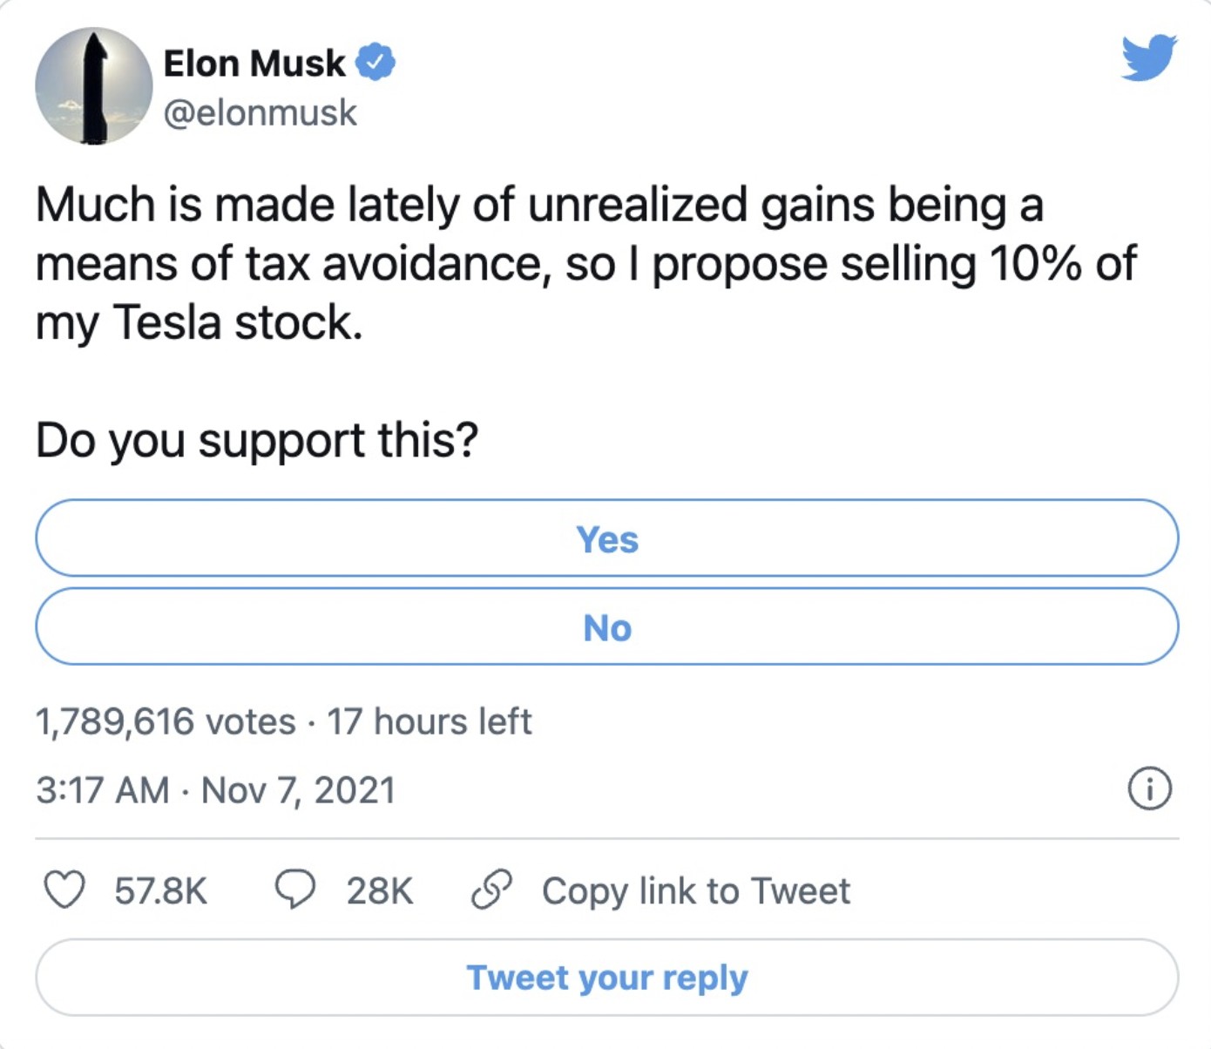
Task: Click the 3:17 AM tweet timestamp
Action: 103,790
